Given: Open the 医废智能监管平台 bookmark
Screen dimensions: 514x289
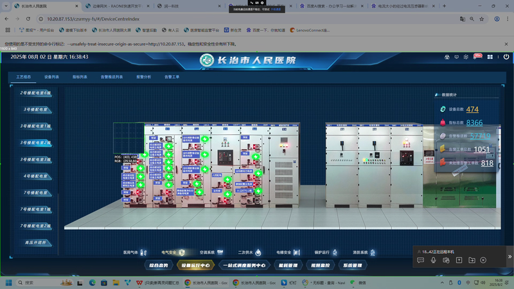Looking at the screenshot, I should 201,30.
